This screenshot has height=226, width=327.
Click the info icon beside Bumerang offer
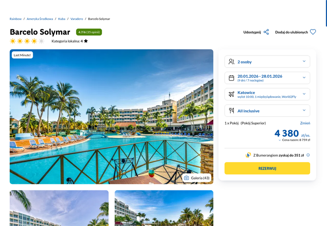[308, 155]
